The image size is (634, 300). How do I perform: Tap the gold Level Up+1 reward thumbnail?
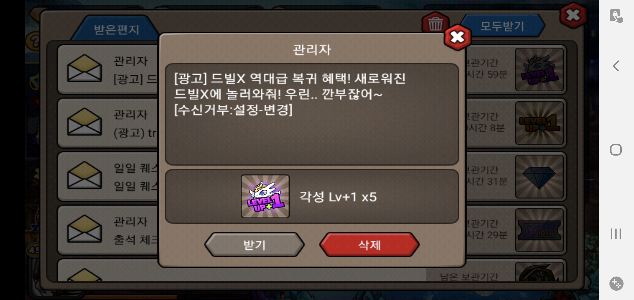tap(539, 123)
